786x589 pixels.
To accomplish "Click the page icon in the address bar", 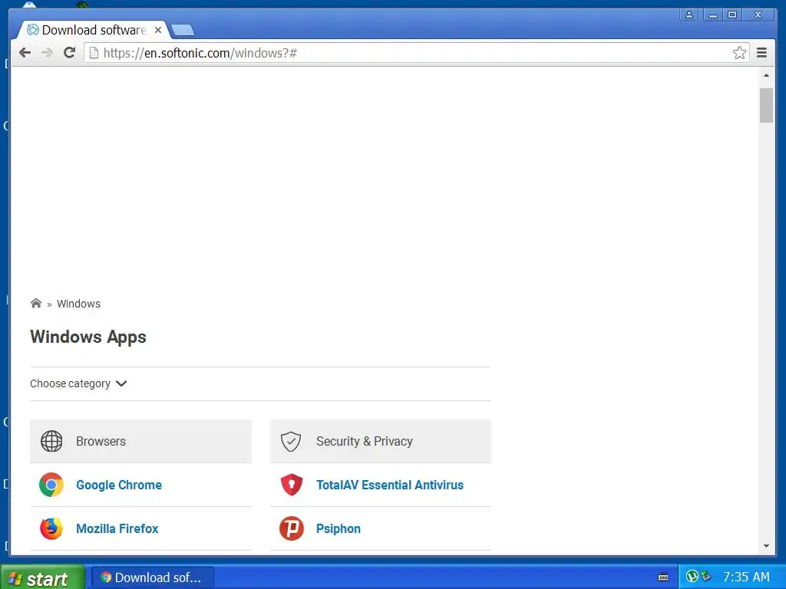I will [93, 53].
